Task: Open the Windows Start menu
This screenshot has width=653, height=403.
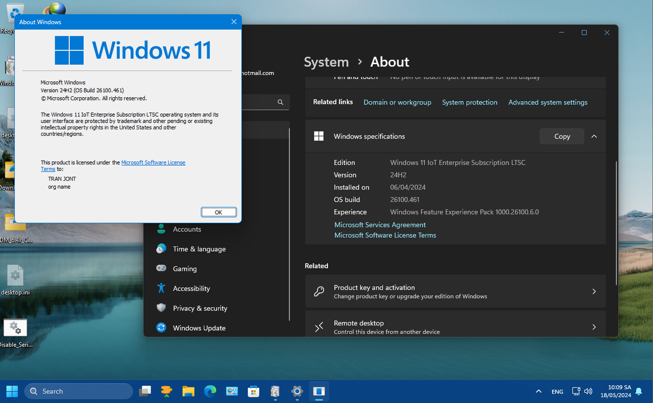Action: [x=12, y=391]
